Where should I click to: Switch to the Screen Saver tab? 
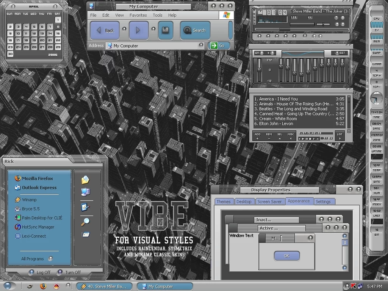[x=269, y=202]
